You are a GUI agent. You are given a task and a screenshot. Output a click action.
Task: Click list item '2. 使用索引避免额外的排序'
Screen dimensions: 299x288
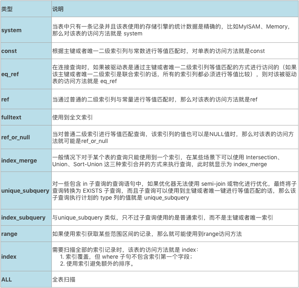97,264
